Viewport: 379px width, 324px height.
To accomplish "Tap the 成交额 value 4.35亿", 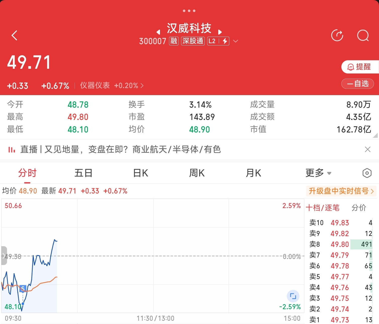I will click(358, 117).
